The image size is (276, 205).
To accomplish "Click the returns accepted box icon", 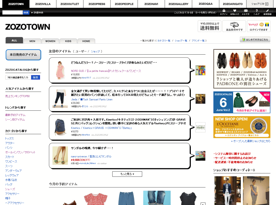I will pos(234,26).
